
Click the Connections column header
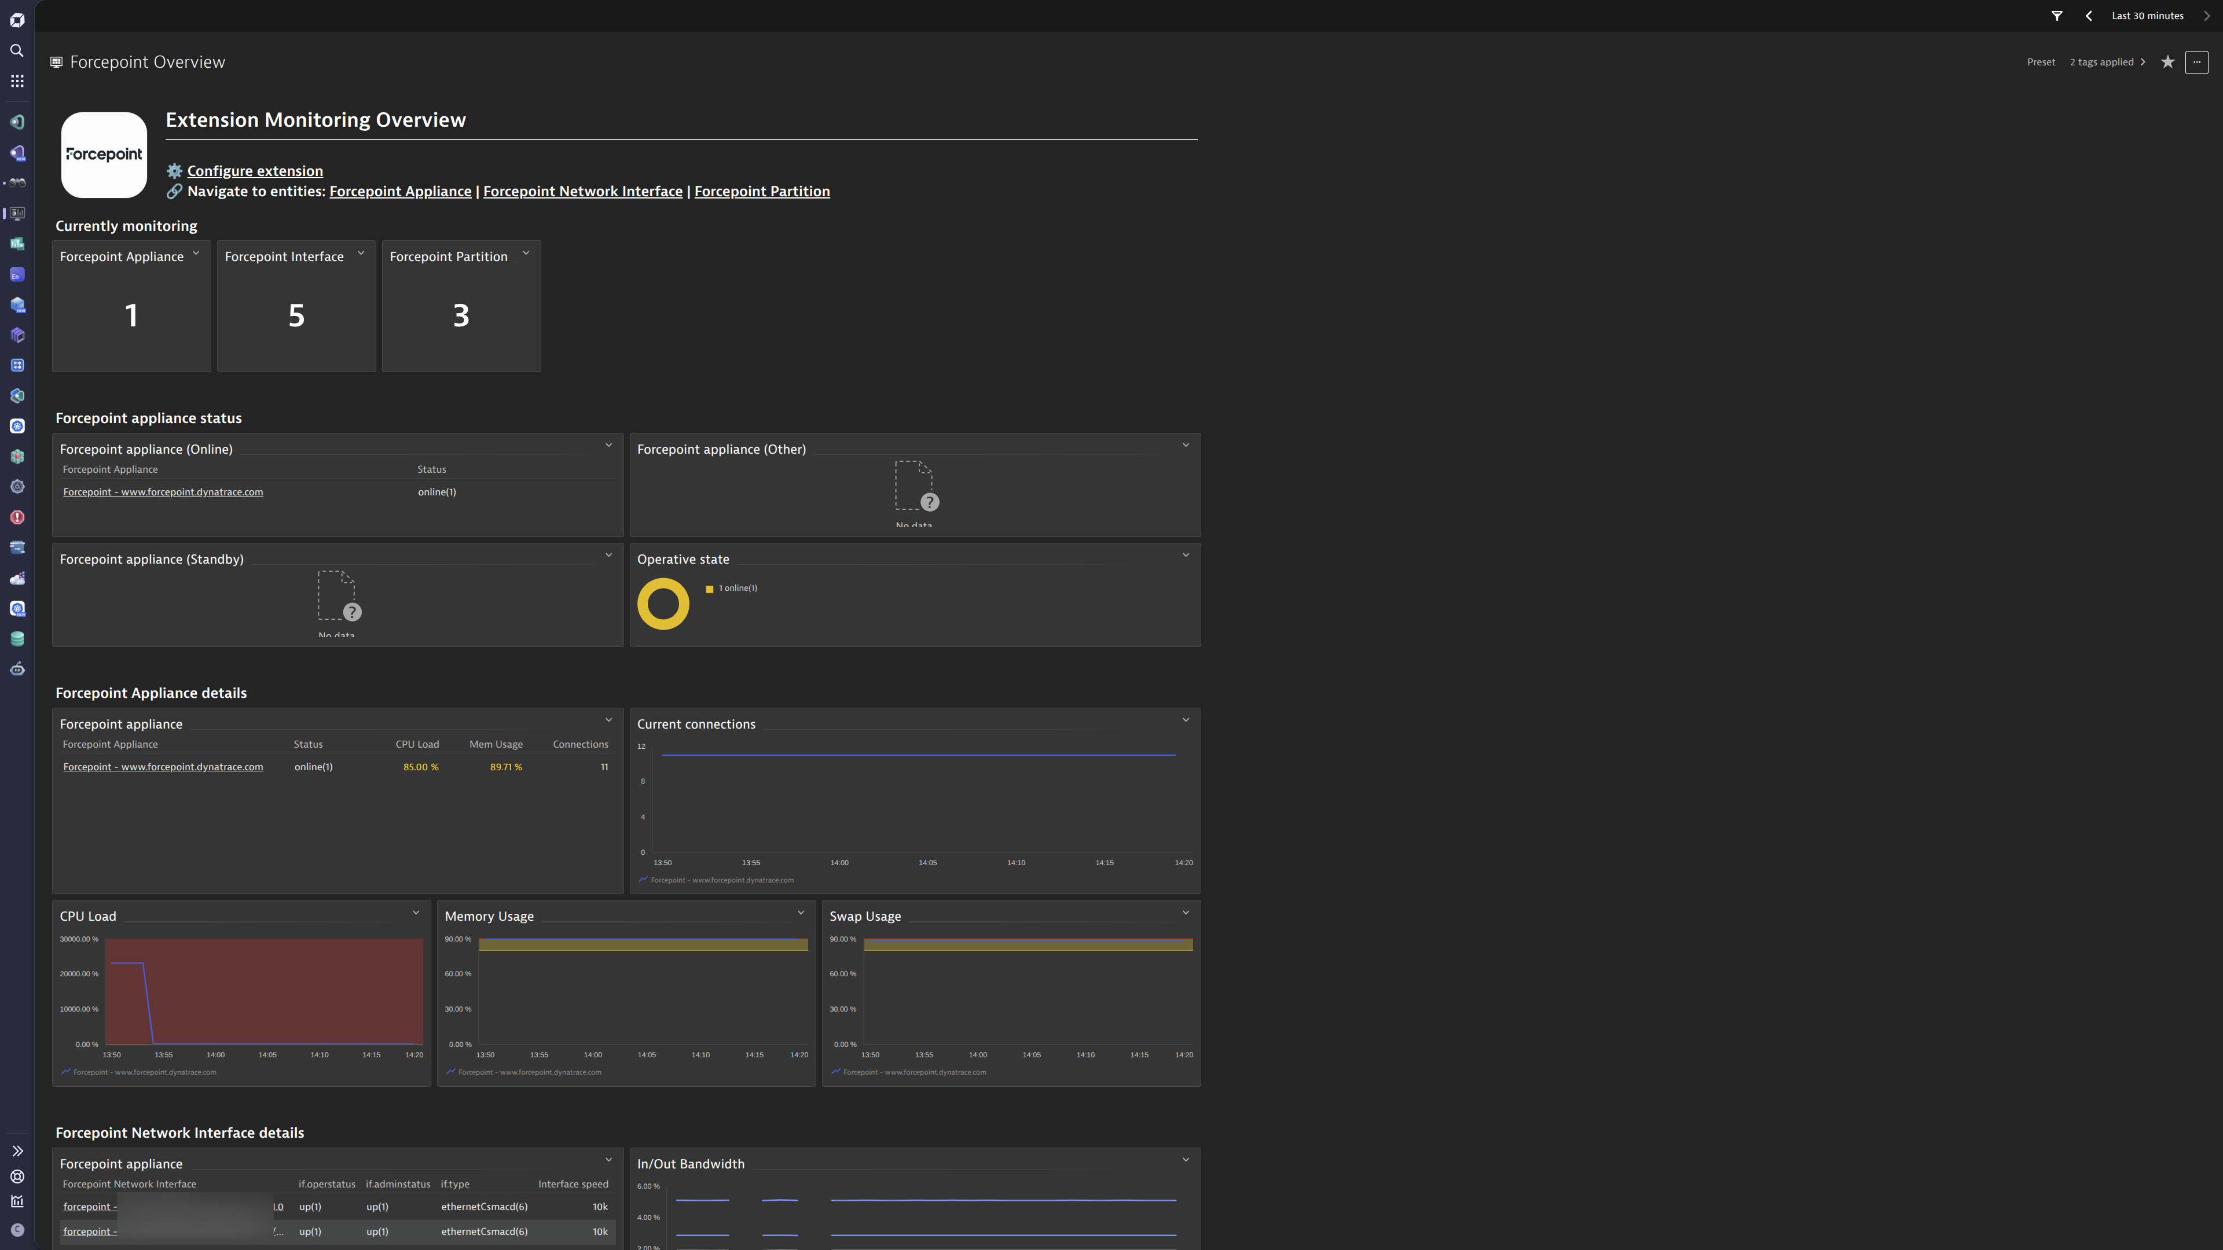pos(580,744)
